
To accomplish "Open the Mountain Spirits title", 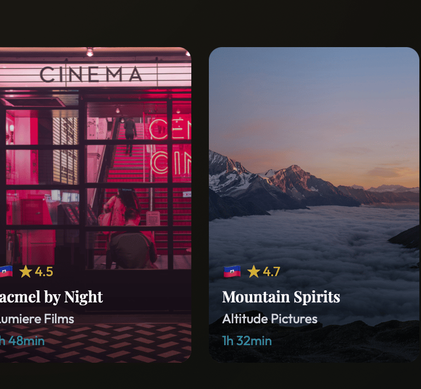I will [281, 297].
